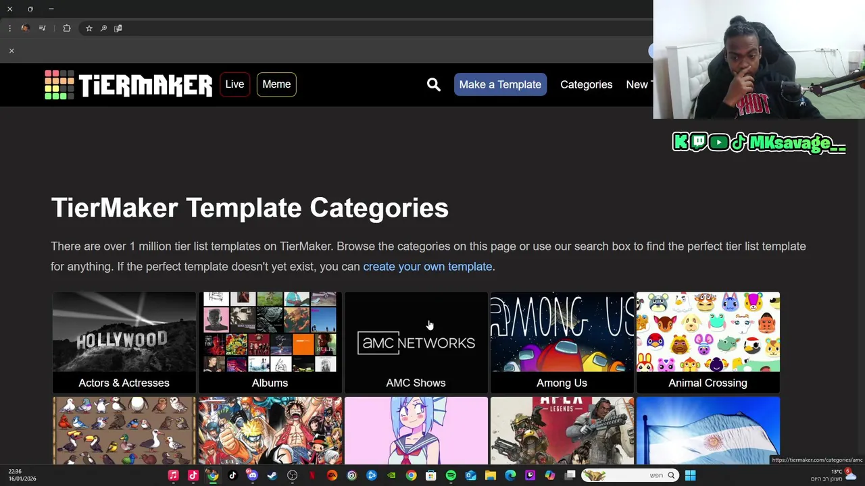Click the AMC Shows label text

416,383
